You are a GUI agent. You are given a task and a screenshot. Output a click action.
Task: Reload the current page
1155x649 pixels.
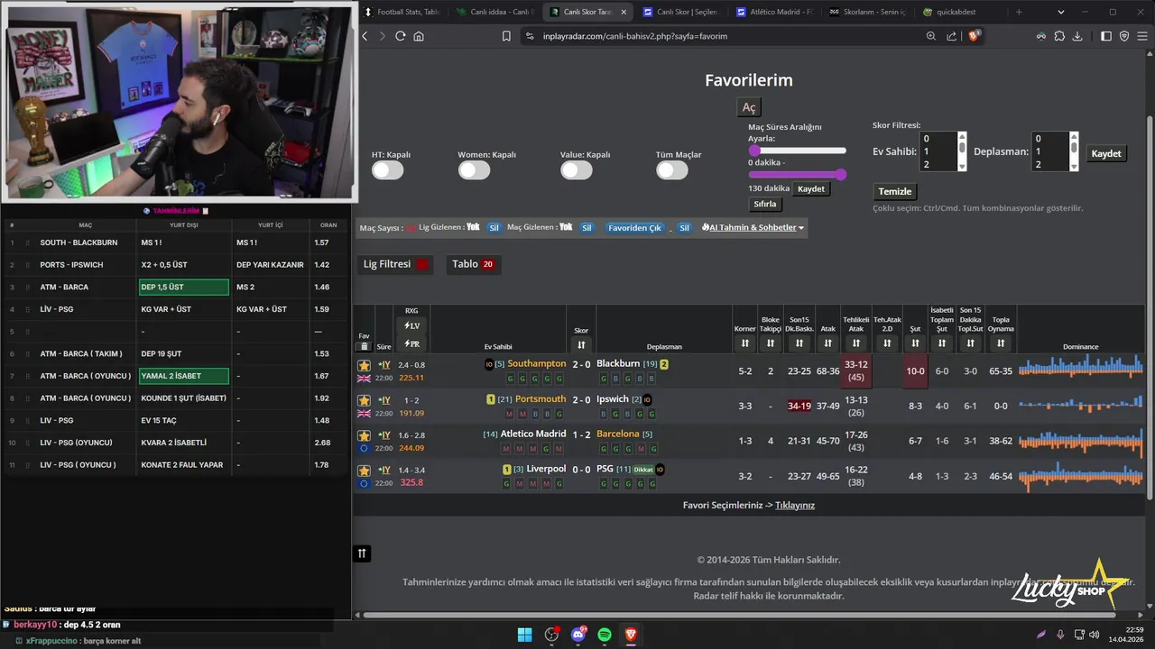tap(401, 36)
